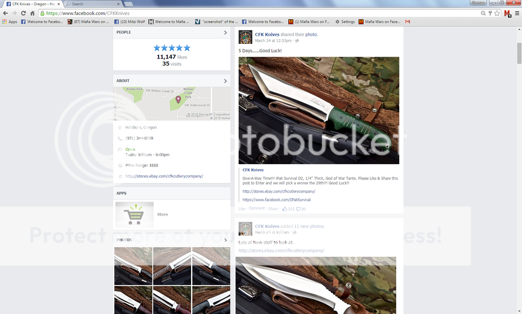This screenshot has height=314, width=522.
Task: Open the Apps bookmarks shortcut
Action: coord(10,22)
